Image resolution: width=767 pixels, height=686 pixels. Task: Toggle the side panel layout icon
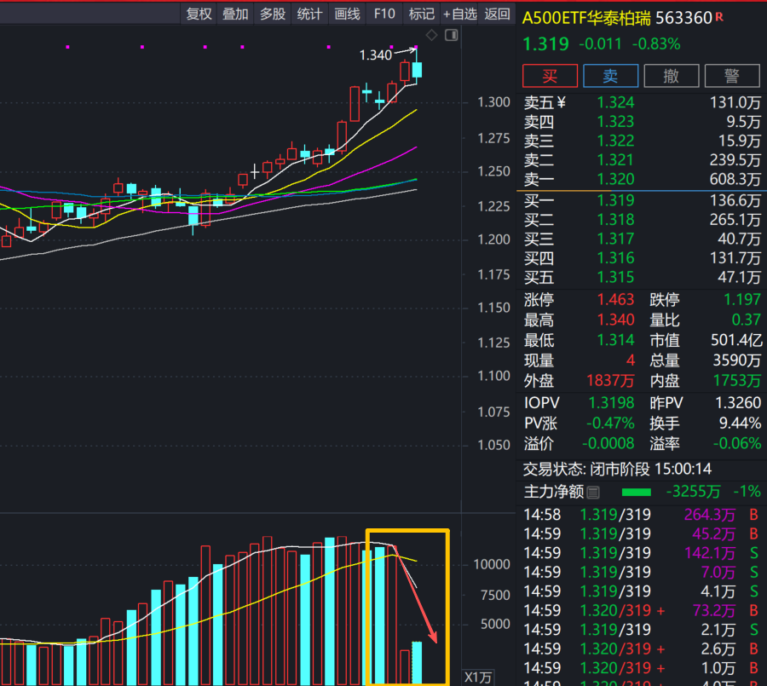[451, 35]
